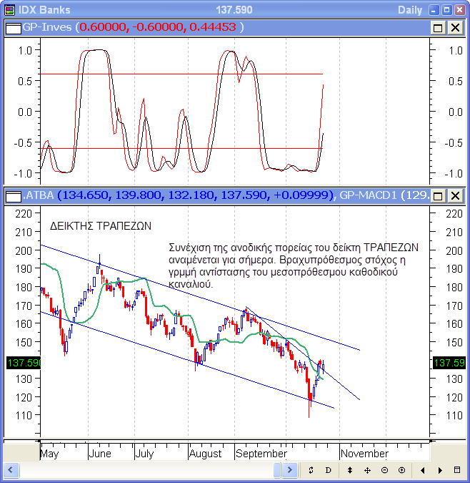The height and width of the screenshot is (483, 470).
Task: Zoom in using the plus magnifier icon
Action: click(x=401, y=470)
